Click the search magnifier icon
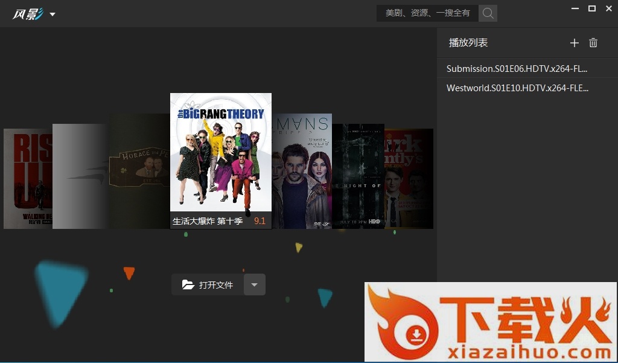Screen dimensions: 618x363 click(488, 13)
